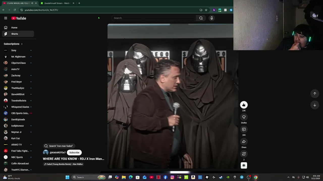Open the @KAKAROTOx7 channel handle
Image resolution: width=323 pixels, height=181 pixels.
click(58, 153)
